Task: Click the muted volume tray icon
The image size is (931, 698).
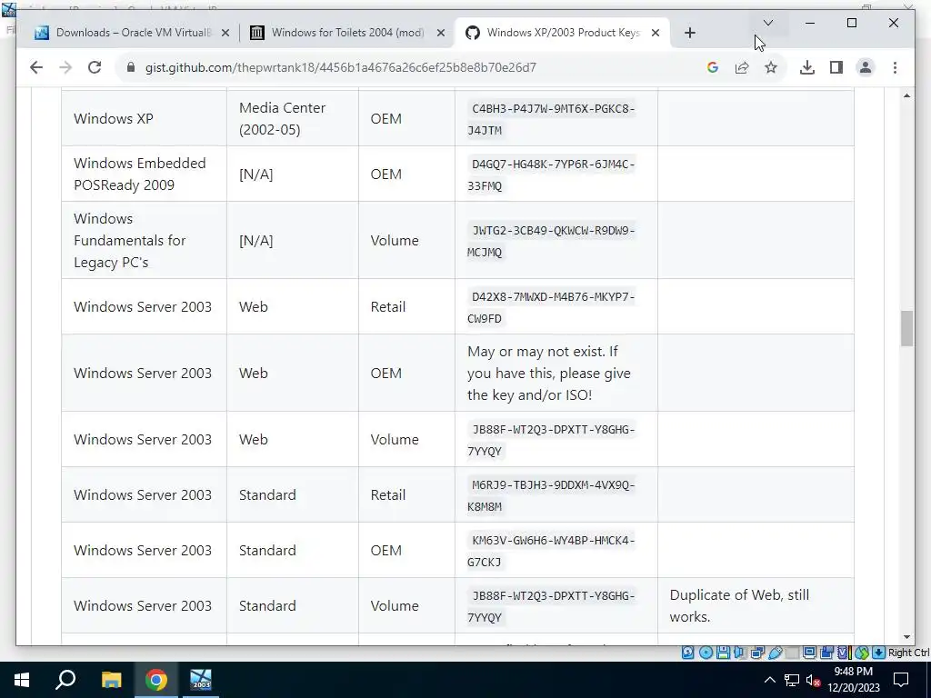Action: click(x=814, y=681)
